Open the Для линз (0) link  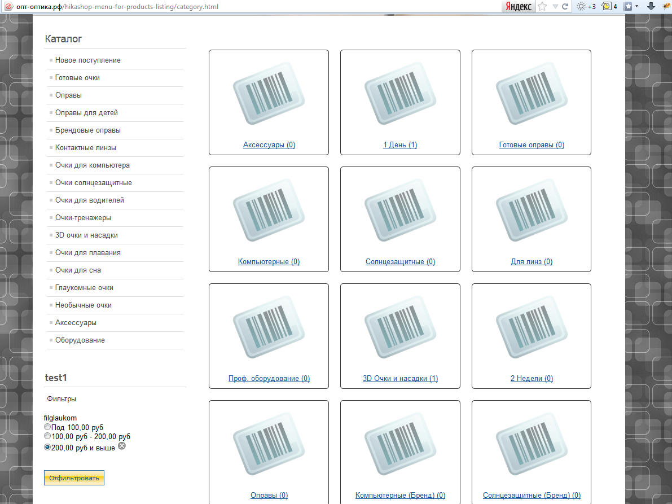532,262
